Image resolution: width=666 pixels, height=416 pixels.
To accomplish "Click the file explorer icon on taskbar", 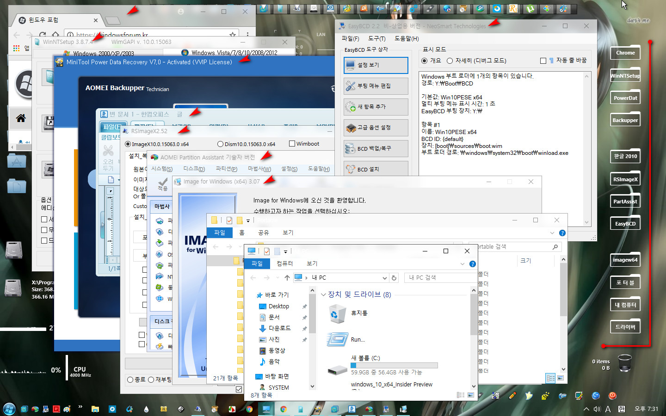I will (x=95, y=409).
